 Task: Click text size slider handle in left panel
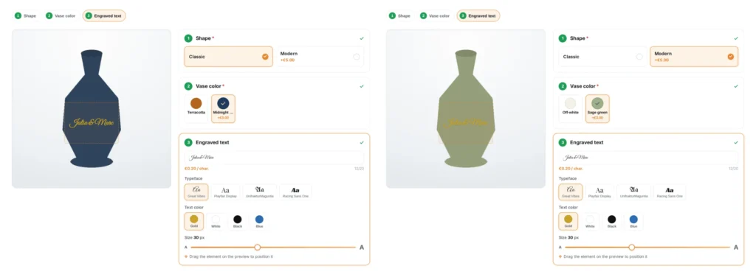pos(258,248)
